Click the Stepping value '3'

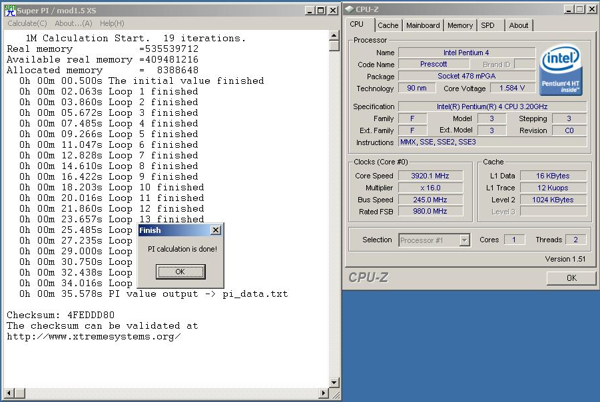click(569, 118)
